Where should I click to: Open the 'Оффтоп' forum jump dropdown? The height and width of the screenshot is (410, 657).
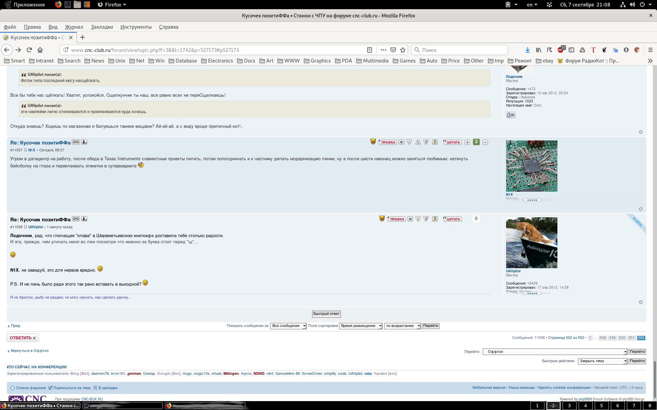point(555,352)
